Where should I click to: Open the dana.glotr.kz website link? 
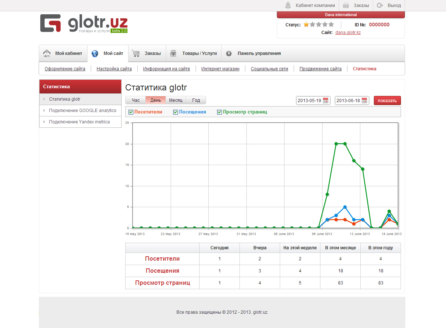click(347, 32)
